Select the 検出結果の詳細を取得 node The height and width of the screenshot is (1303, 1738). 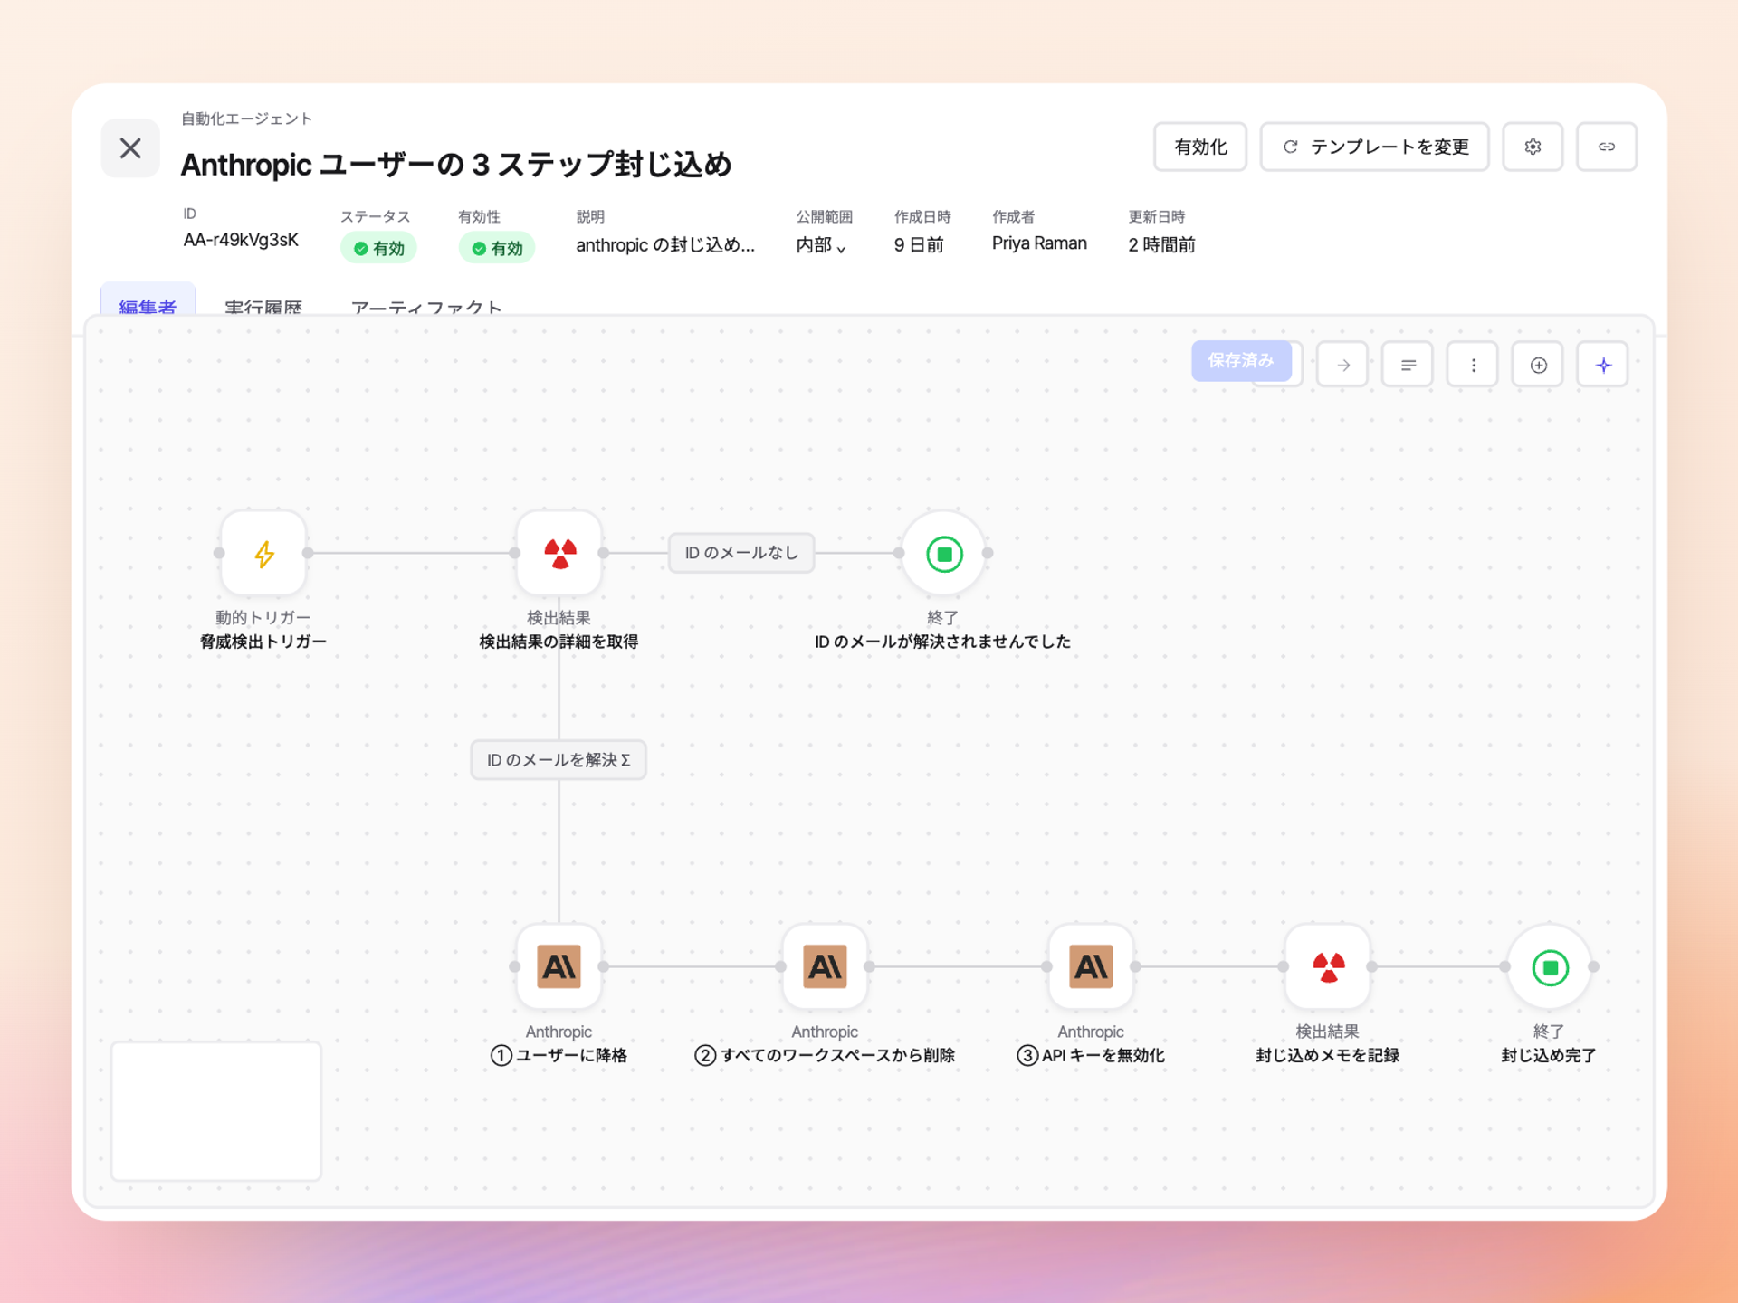(x=559, y=553)
